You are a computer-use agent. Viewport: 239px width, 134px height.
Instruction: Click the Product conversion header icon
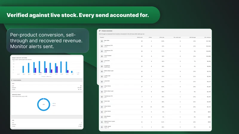click(x=100, y=31)
